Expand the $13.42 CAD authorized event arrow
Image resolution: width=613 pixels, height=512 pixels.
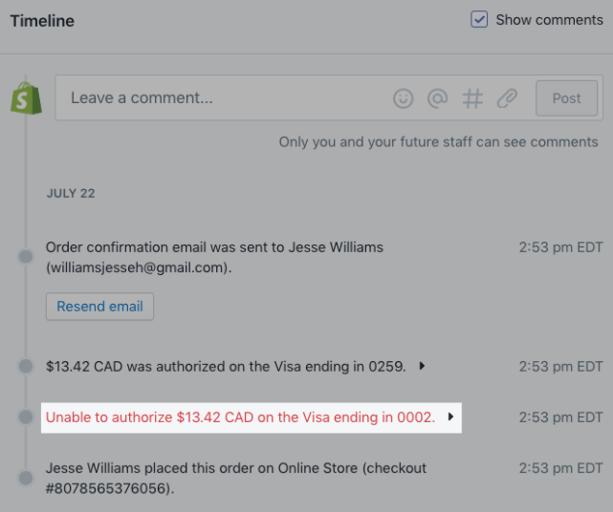point(422,366)
